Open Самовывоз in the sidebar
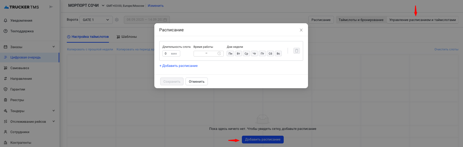The width and height of the screenshot is (463, 147). (22, 68)
